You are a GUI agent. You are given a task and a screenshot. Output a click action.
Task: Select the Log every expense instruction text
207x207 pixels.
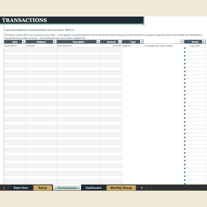pos(39,30)
